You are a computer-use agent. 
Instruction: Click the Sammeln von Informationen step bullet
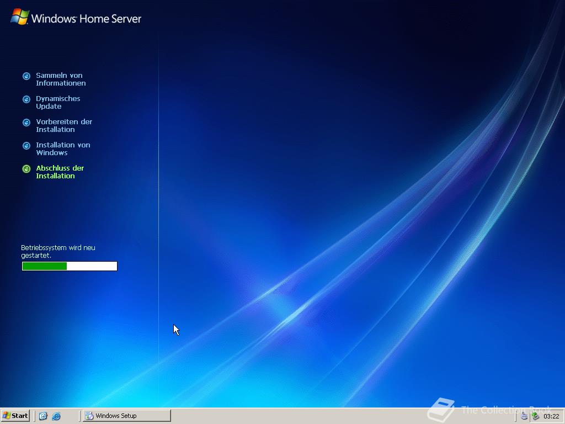tap(26, 76)
